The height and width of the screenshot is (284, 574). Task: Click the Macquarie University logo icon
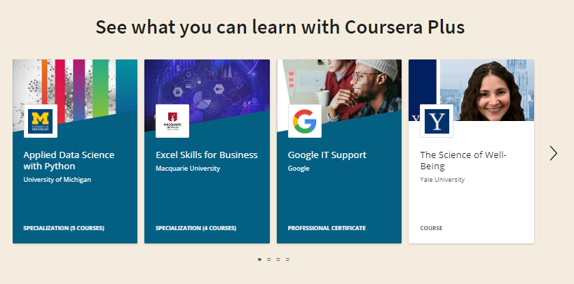[x=172, y=121]
